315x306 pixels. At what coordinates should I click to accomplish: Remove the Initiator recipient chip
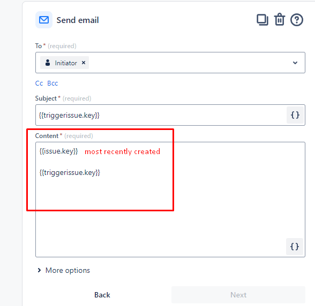(x=84, y=63)
